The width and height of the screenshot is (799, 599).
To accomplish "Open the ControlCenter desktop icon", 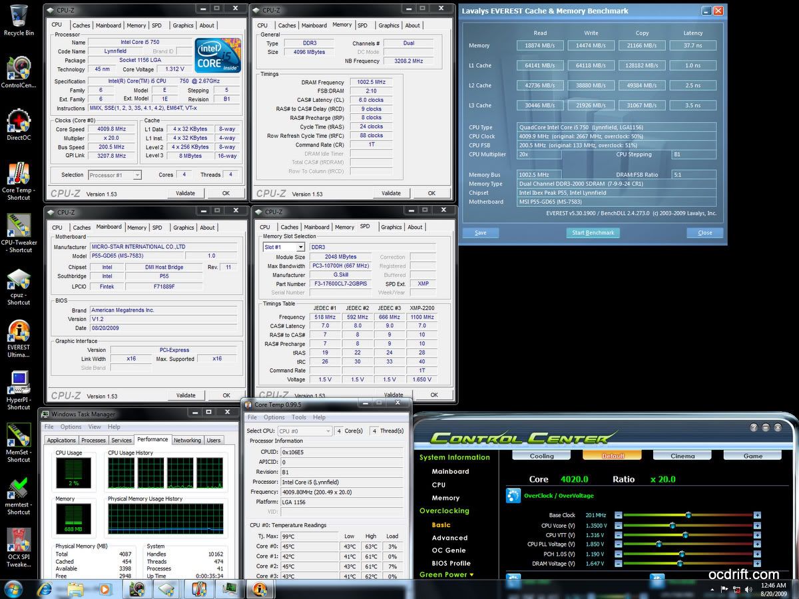I will pos(19,70).
